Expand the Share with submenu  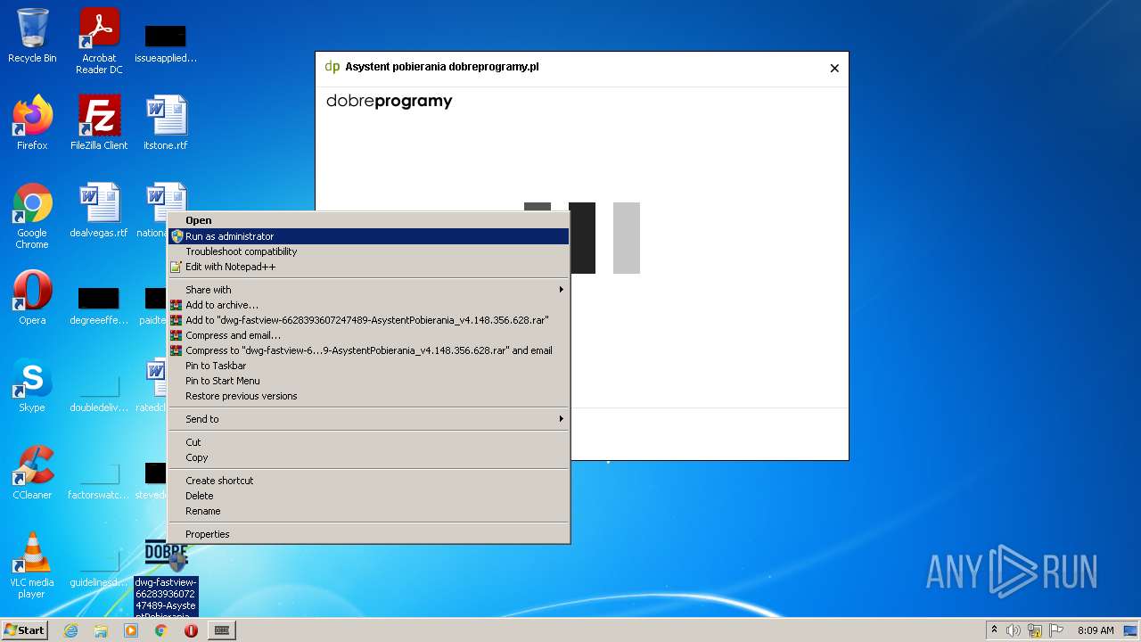click(x=369, y=290)
